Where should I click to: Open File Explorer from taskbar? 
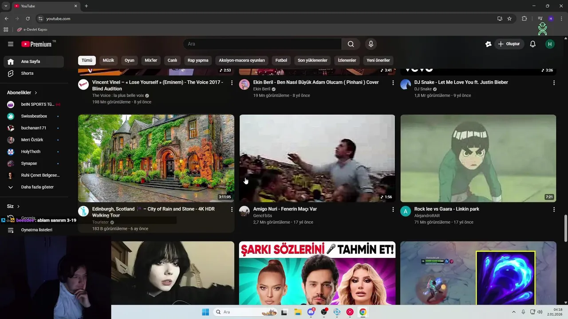tap(298, 312)
